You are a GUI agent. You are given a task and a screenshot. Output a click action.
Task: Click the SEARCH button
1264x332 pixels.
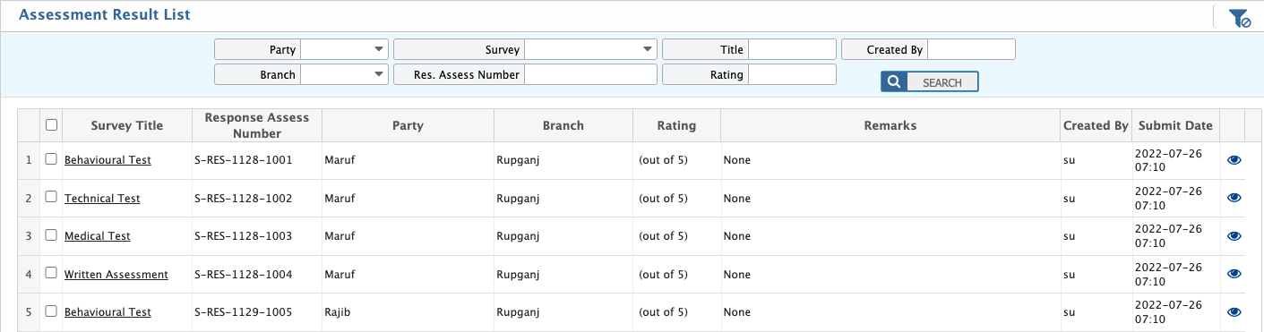[x=930, y=82]
